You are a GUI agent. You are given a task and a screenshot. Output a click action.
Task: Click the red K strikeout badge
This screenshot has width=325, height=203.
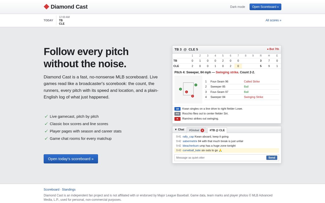tap(177, 119)
